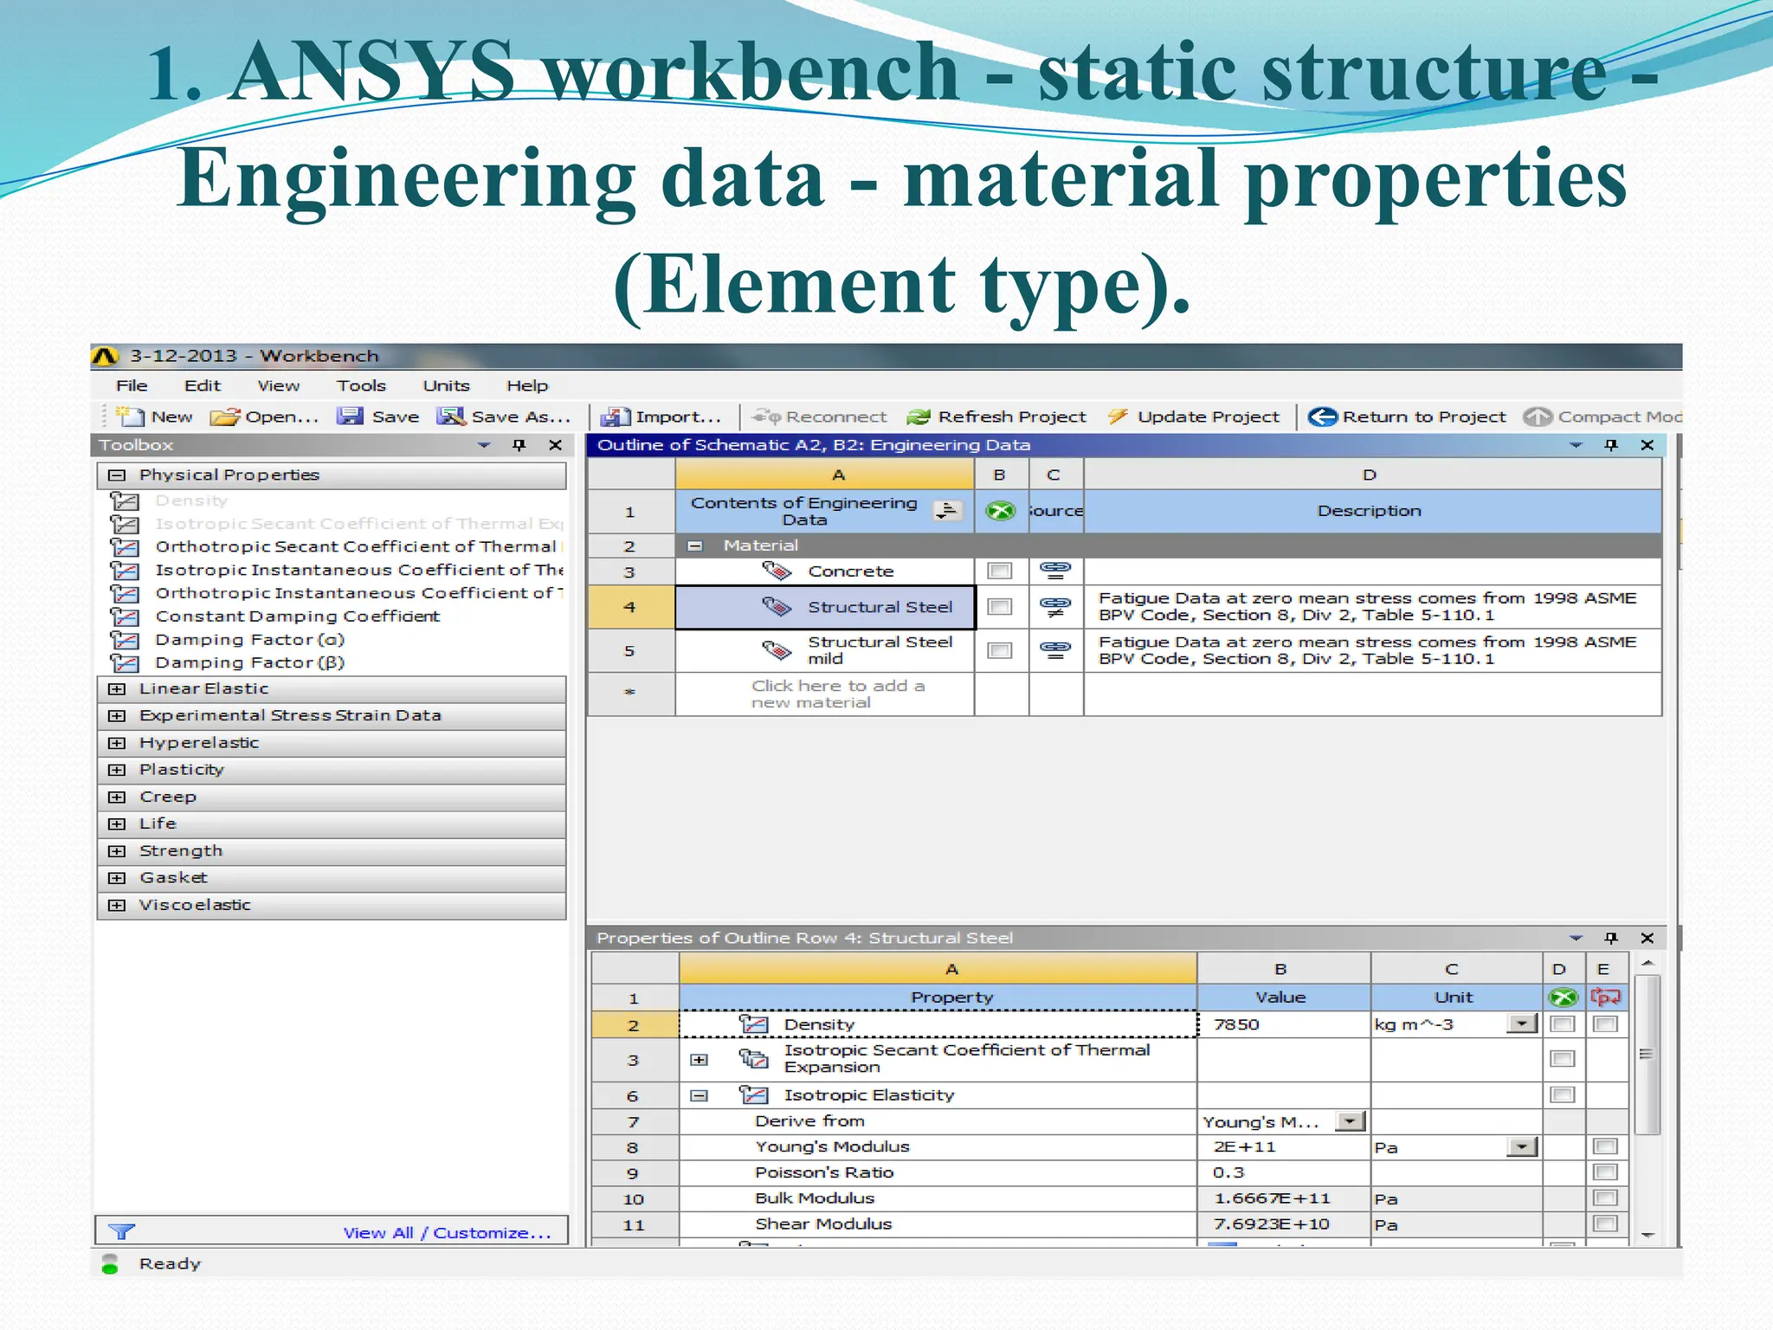The image size is (1773, 1330).
Task: Toggle Density parameter checkbox in column E
Action: click(x=1605, y=1024)
